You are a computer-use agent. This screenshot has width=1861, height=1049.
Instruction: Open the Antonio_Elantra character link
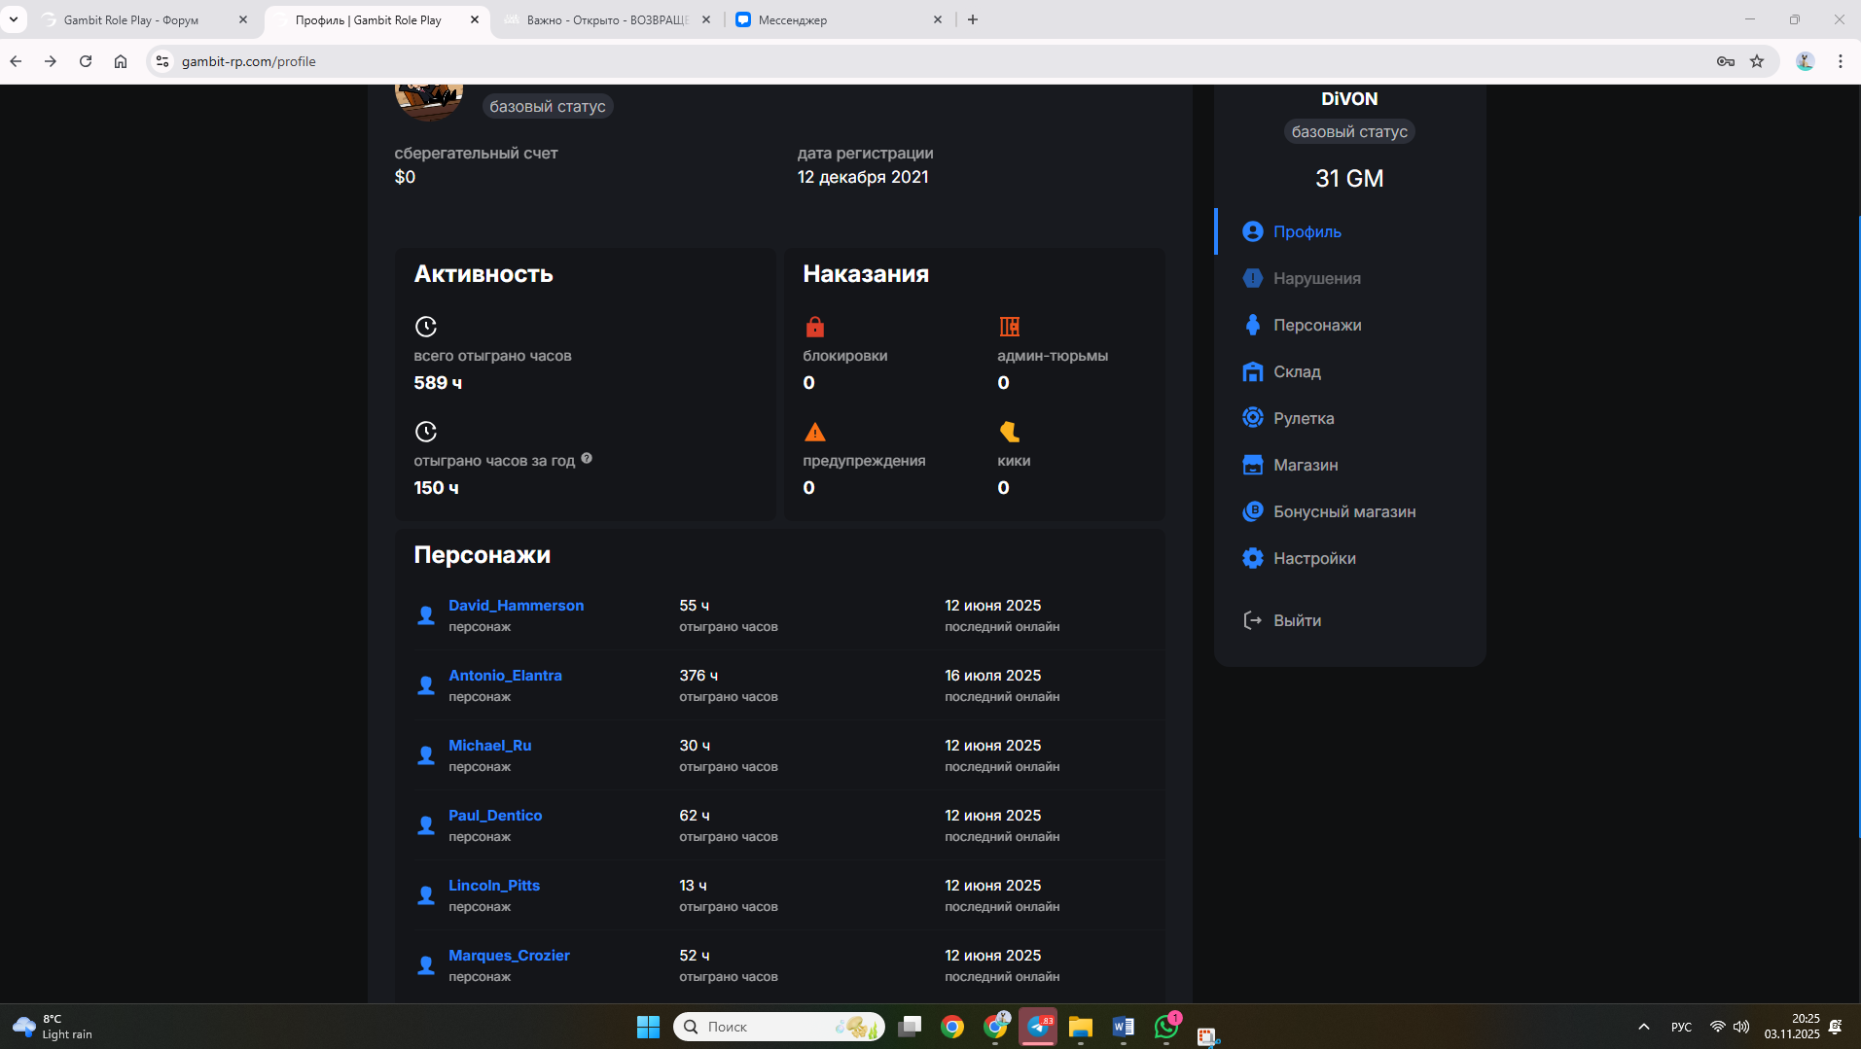pyautogui.click(x=505, y=675)
